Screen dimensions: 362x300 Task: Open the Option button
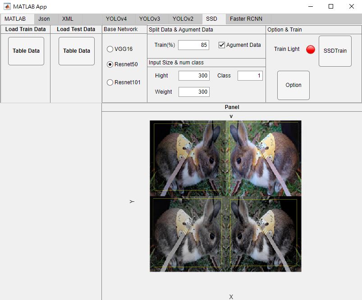click(x=293, y=85)
